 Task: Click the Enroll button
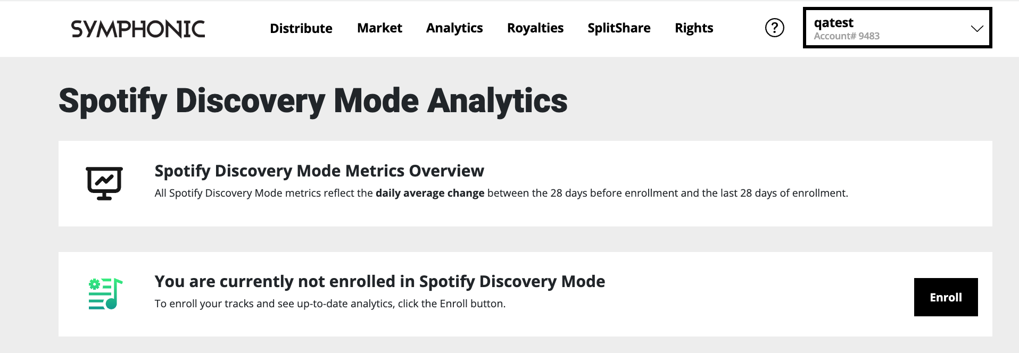pos(946,297)
